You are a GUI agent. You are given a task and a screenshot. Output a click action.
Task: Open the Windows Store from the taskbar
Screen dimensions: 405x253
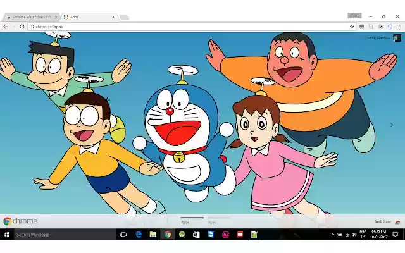click(196, 235)
